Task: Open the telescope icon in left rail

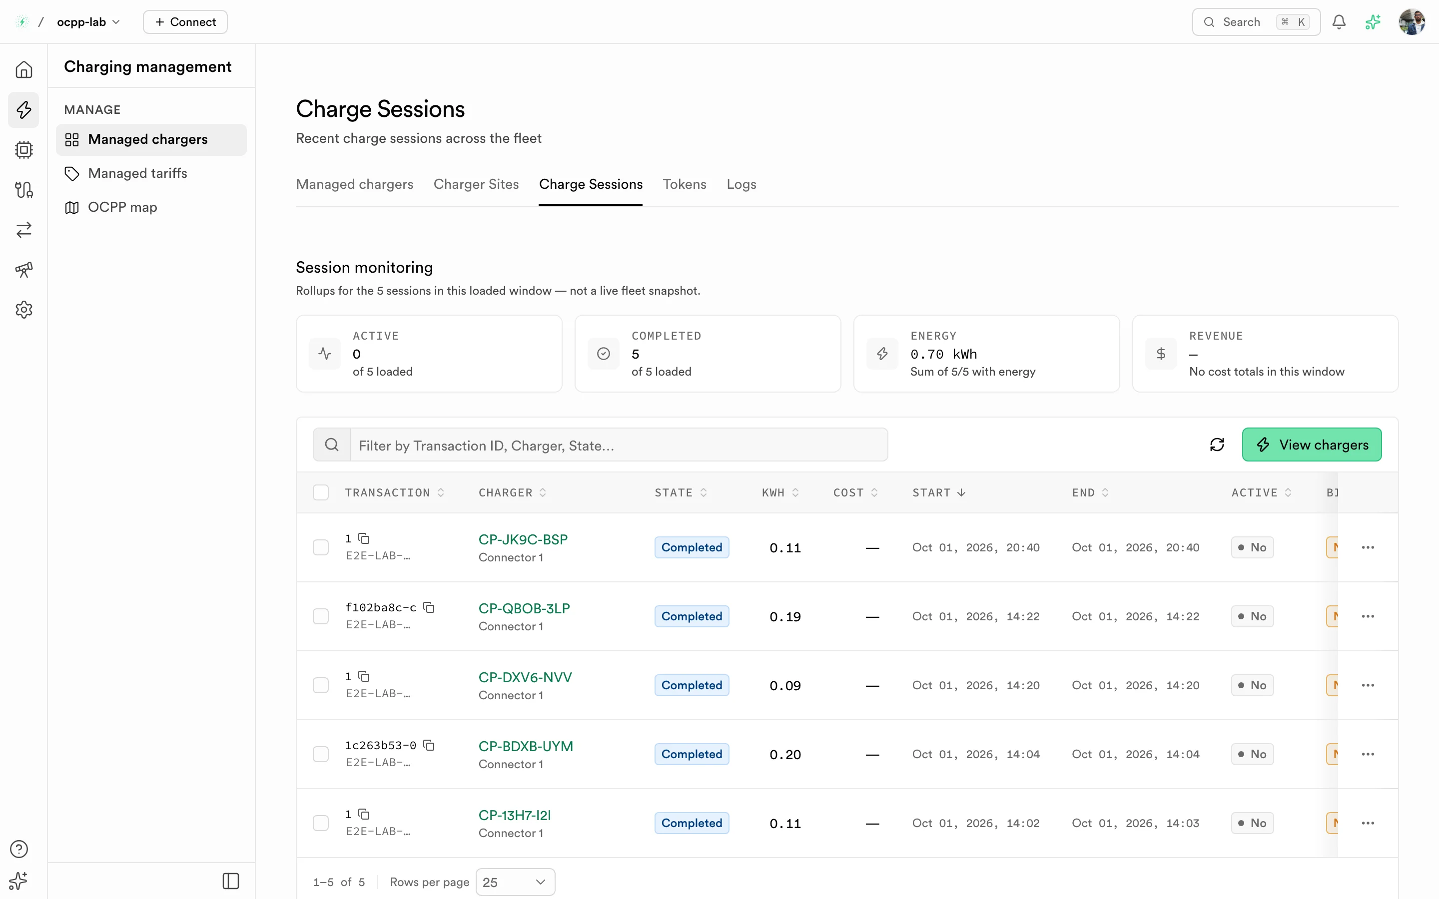Action: tap(24, 269)
